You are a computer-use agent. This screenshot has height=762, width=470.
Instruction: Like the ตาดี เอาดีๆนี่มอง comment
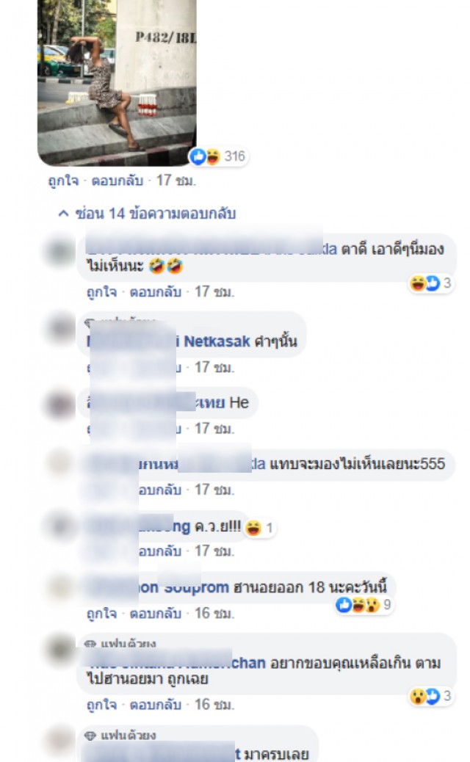pos(101,291)
